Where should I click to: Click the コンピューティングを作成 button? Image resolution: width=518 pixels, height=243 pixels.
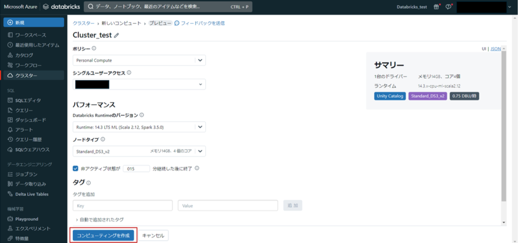pos(103,235)
